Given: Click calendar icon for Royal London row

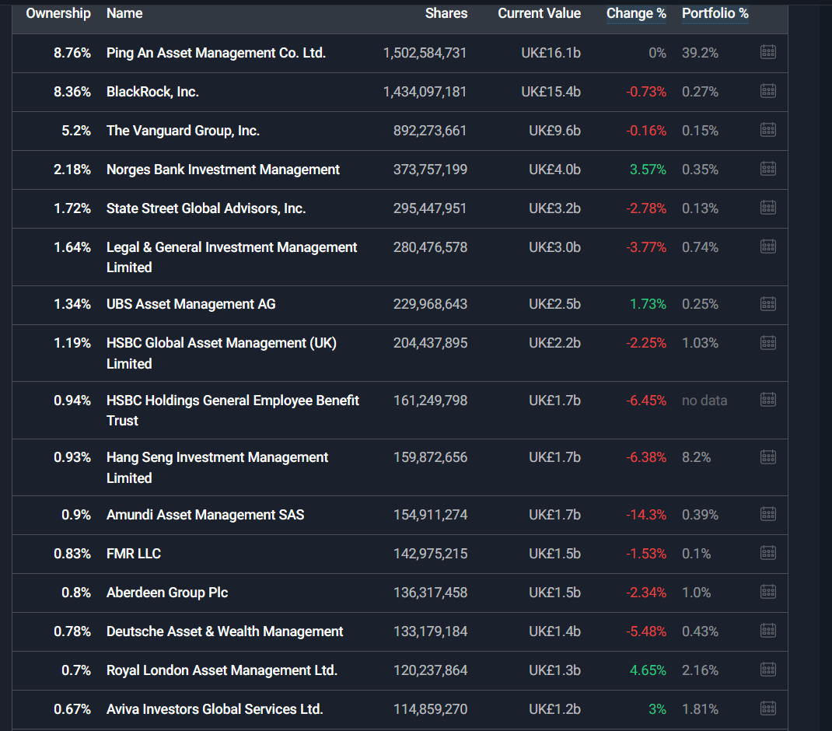Looking at the screenshot, I should click(767, 670).
